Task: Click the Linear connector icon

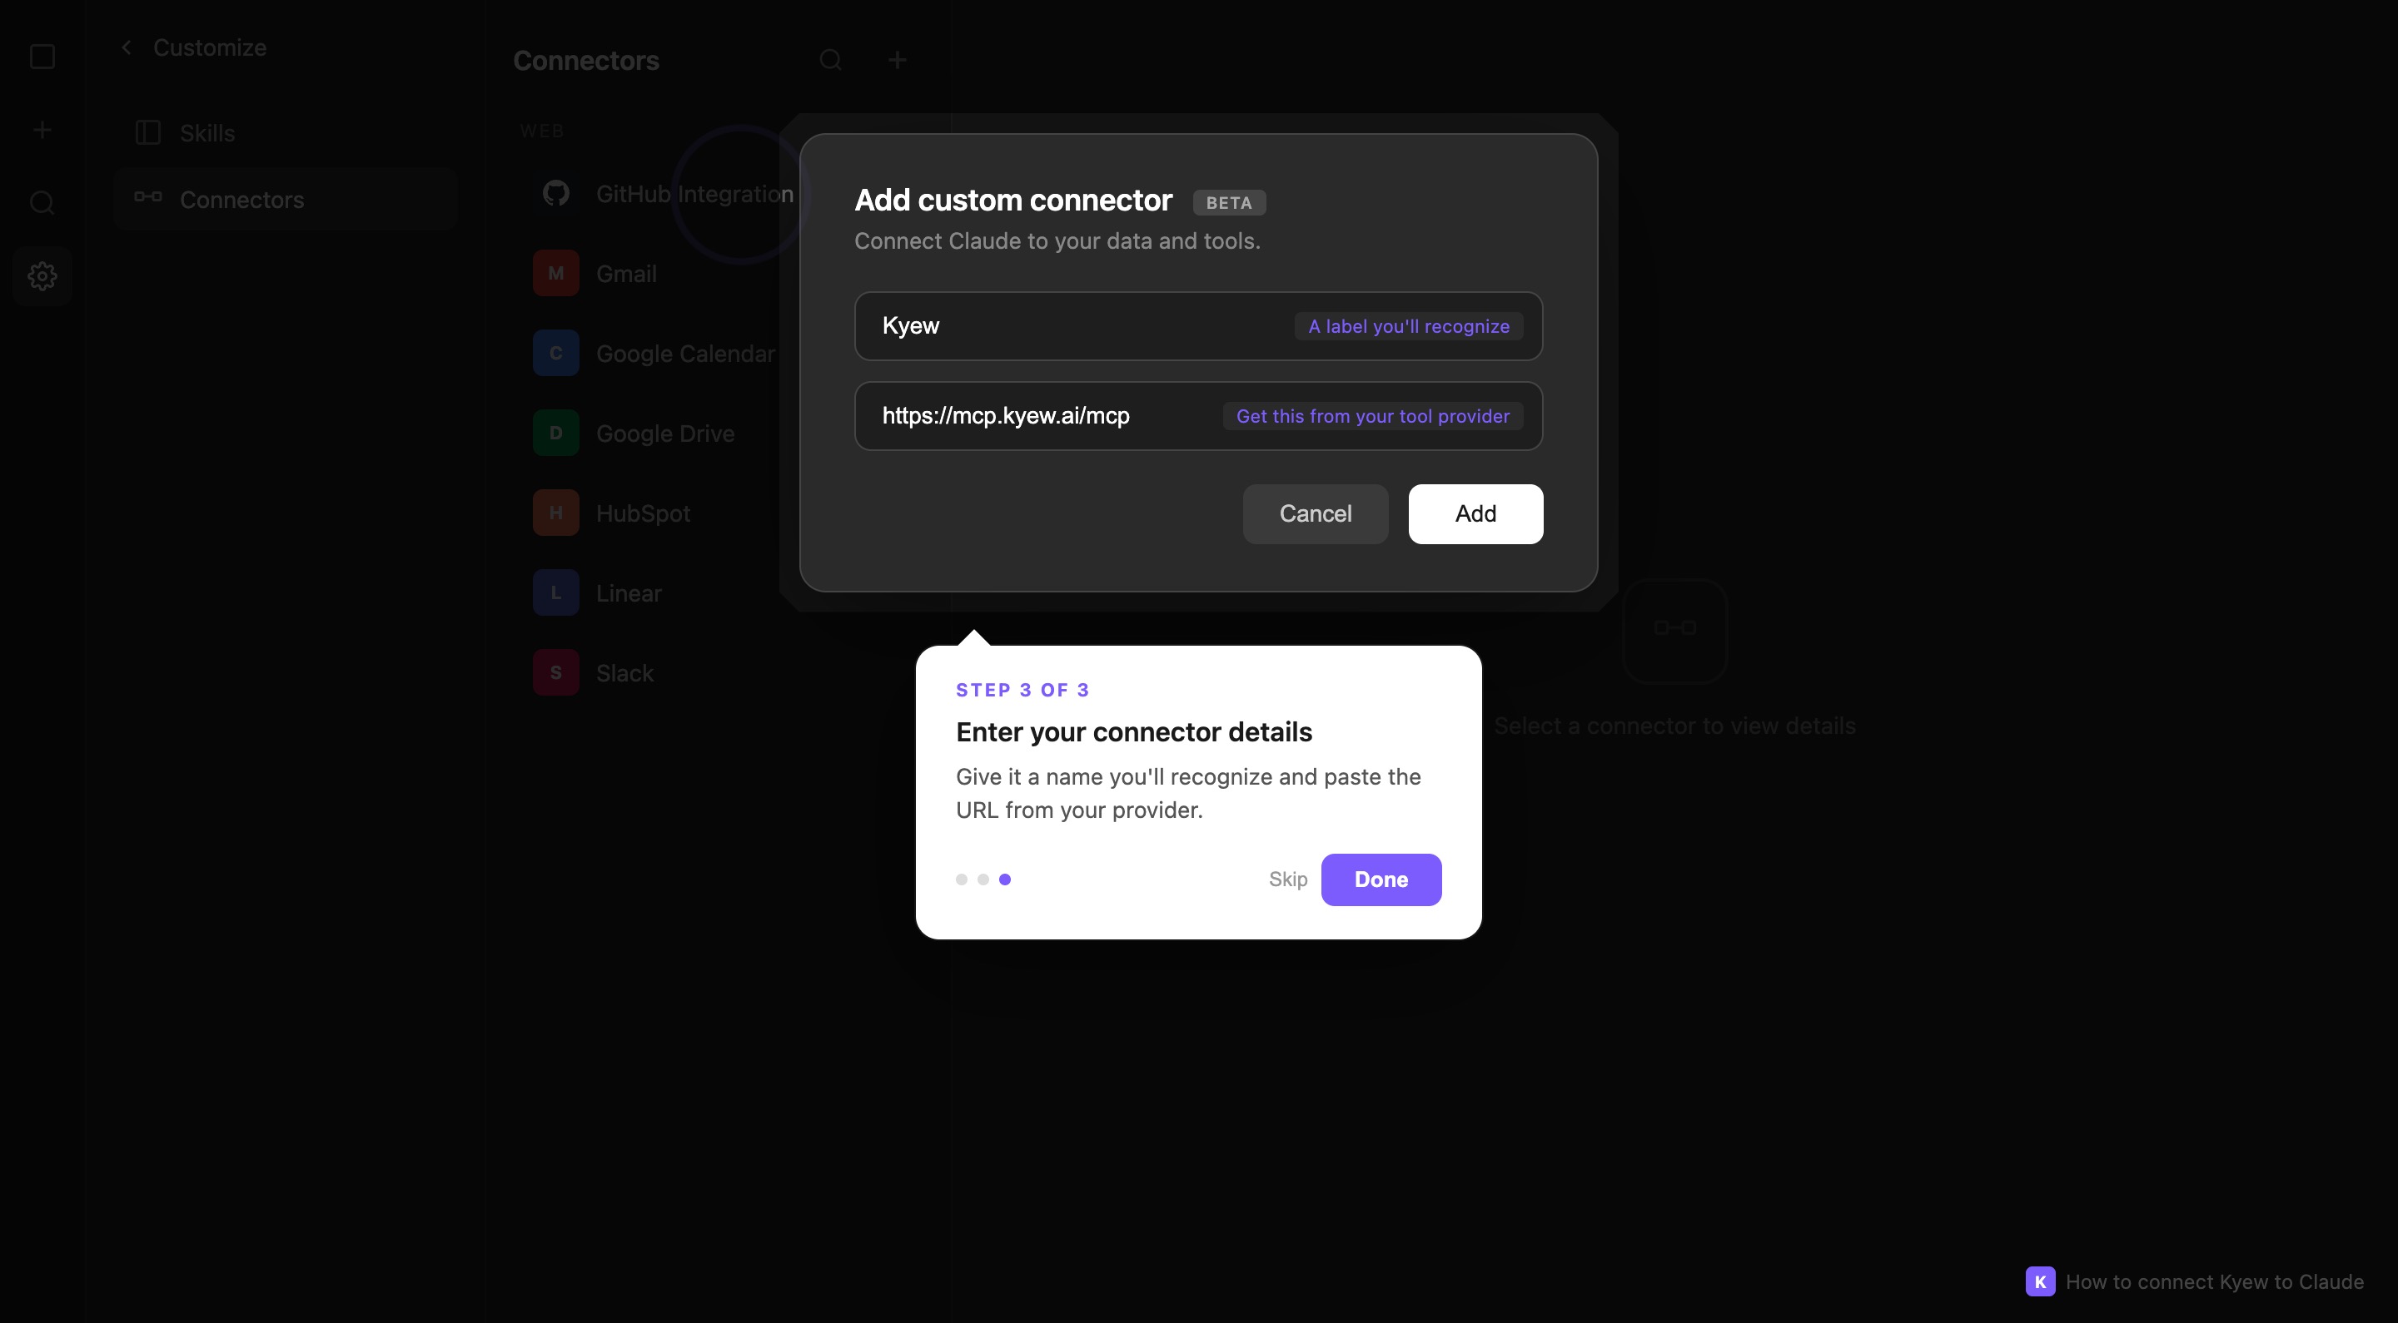Action: tap(555, 592)
